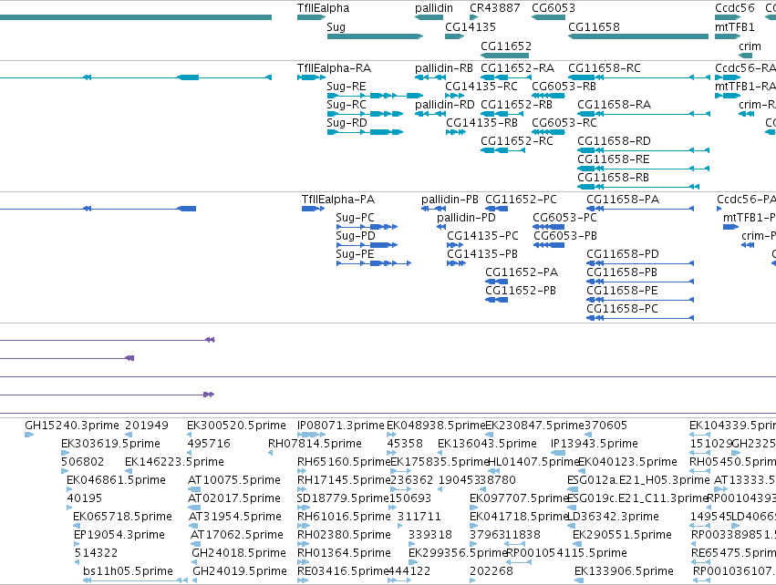
Task: Click EST RH07814.5prime
Action: (x=315, y=444)
